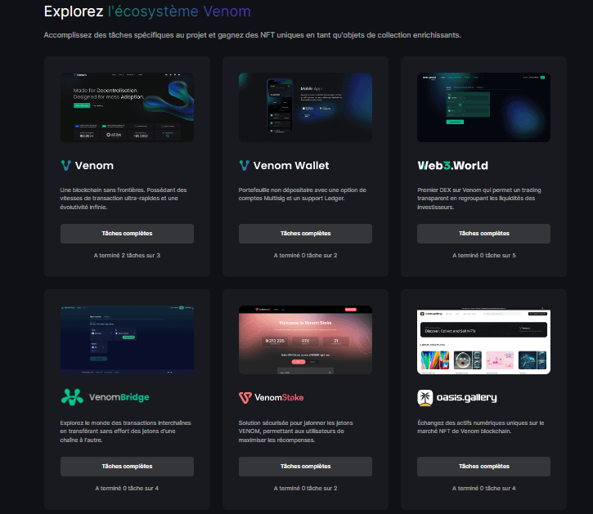
Task: Click the Venom V logo icon
Action: pos(65,165)
